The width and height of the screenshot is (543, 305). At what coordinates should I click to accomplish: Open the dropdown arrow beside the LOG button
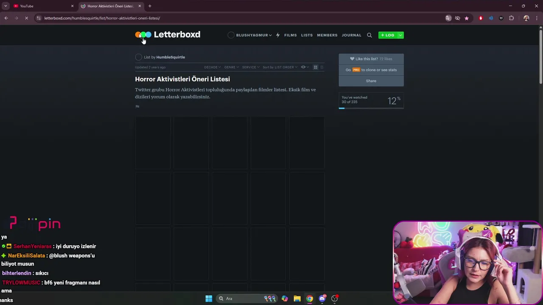point(400,35)
